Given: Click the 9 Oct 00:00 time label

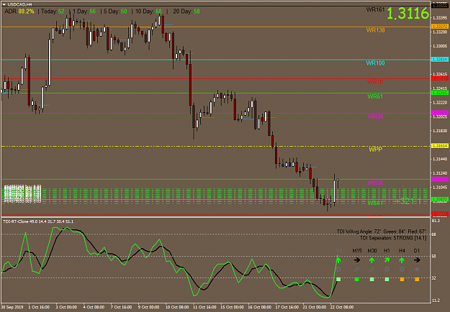Looking at the screenshot, I should 148,307.
